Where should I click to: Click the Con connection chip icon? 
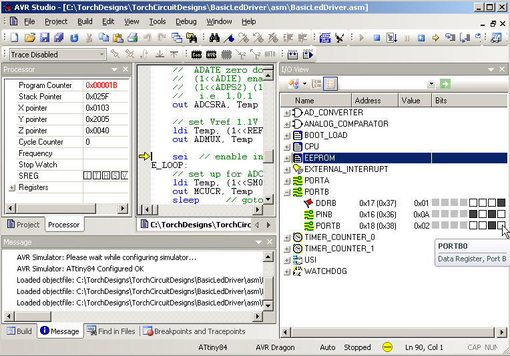tap(196, 55)
